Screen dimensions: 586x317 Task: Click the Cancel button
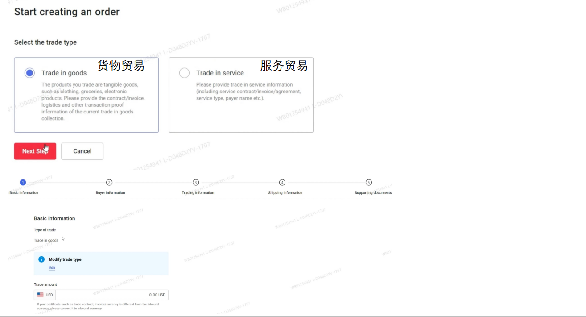82,151
